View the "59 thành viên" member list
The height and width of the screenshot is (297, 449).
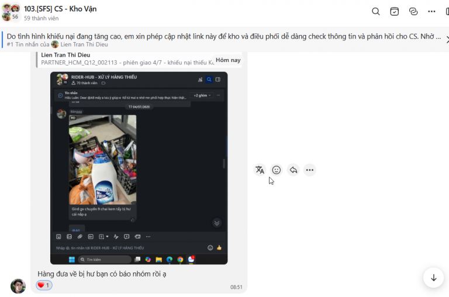[42, 18]
